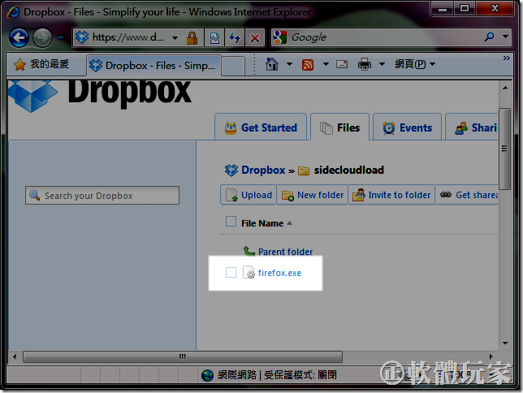
Task: Click the Dropbox breadcrumb link
Action: [263, 171]
